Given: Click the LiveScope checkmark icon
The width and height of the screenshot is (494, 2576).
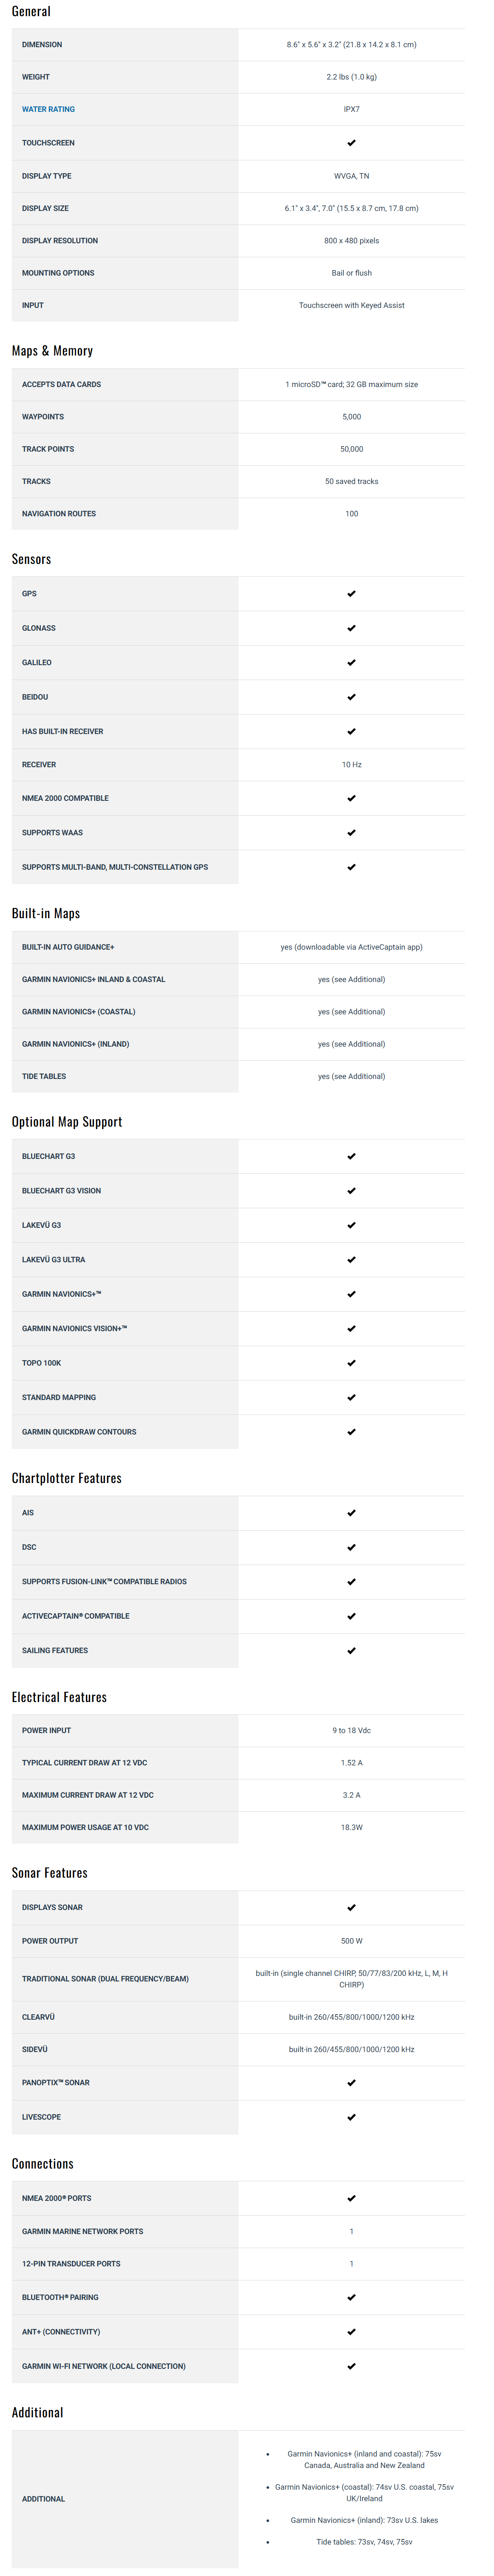Looking at the screenshot, I should point(351,2118).
